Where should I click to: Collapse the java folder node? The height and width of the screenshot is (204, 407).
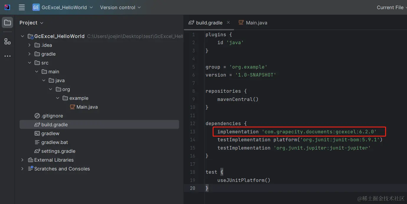[44, 80]
